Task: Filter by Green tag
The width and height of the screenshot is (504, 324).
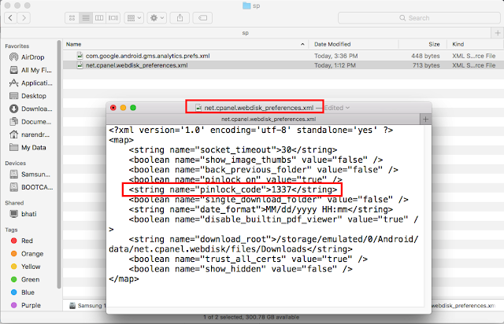Action: [x=25, y=279]
